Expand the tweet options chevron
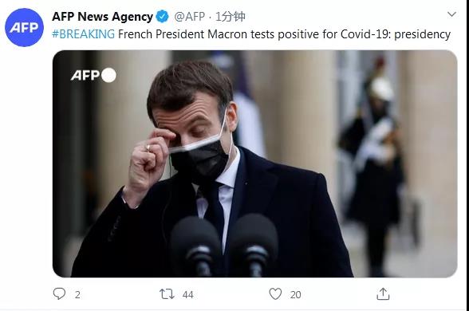 [451, 14]
